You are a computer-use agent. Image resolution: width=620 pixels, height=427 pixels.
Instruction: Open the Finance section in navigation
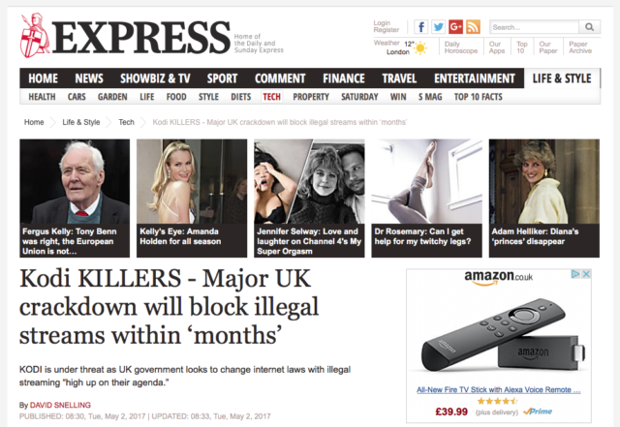pyautogui.click(x=344, y=78)
